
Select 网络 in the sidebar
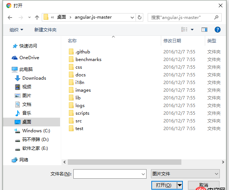(20, 160)
